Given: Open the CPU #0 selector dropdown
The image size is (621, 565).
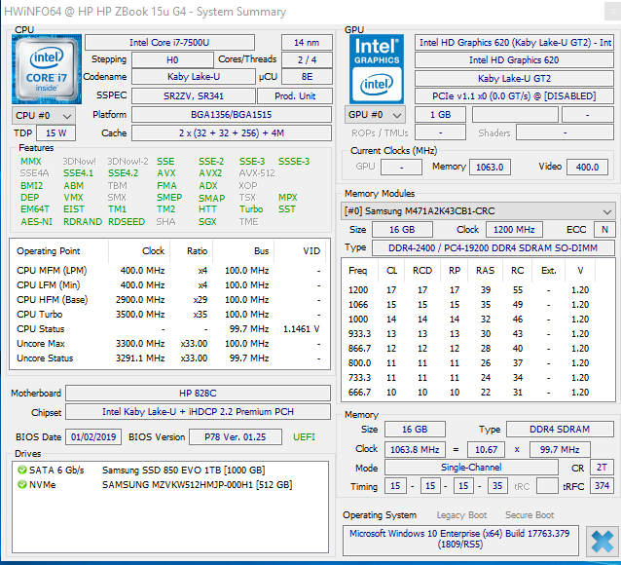Looking at the screenshot, I should coord(44,115).
